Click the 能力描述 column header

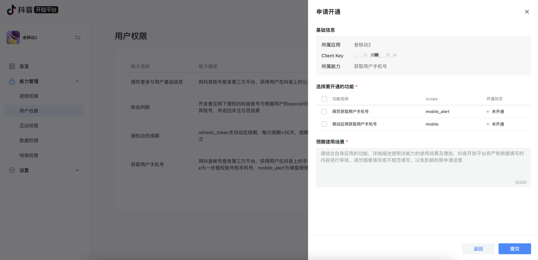click(208, 66)
